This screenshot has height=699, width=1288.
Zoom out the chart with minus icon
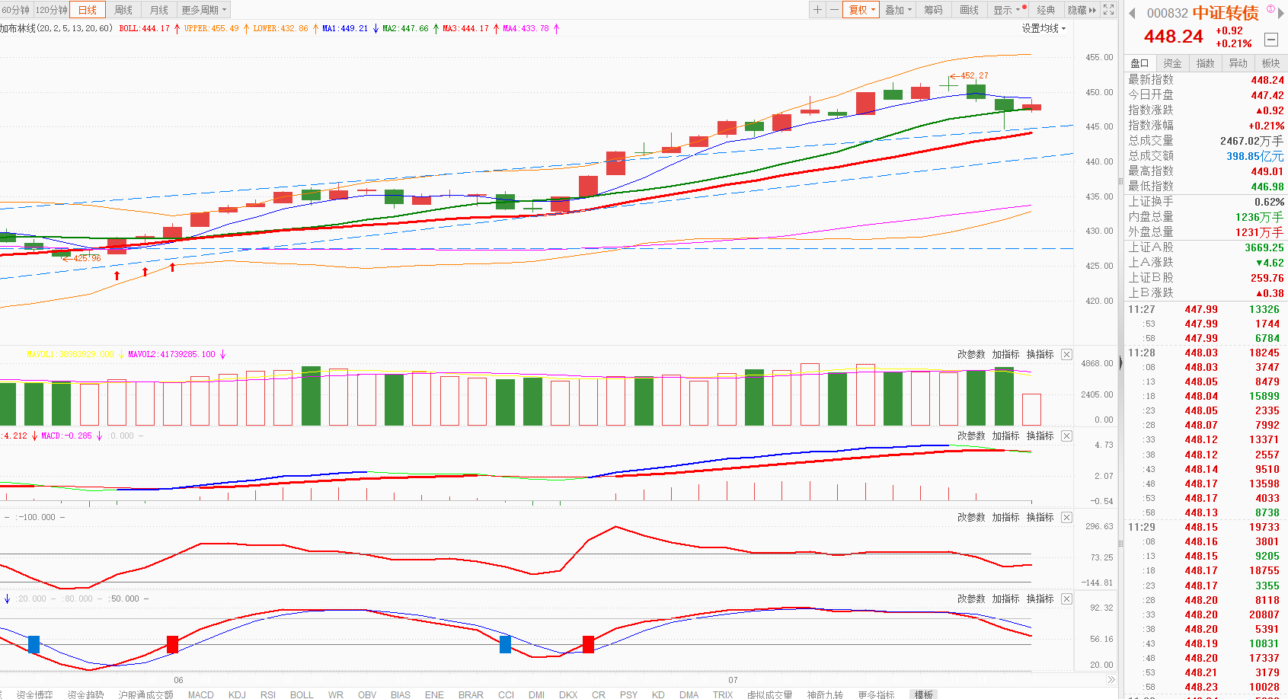(x=834, y=10)
